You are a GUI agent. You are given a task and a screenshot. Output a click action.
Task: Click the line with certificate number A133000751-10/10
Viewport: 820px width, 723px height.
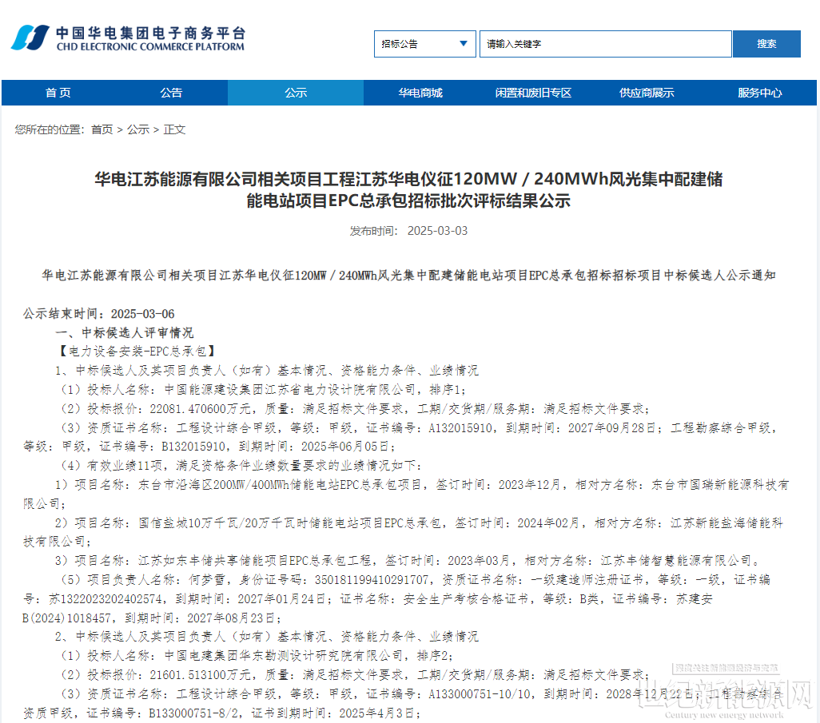click(x=421, y=694)
